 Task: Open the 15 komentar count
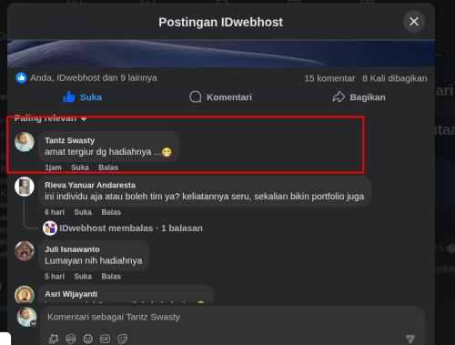click(x=329, y=78)
